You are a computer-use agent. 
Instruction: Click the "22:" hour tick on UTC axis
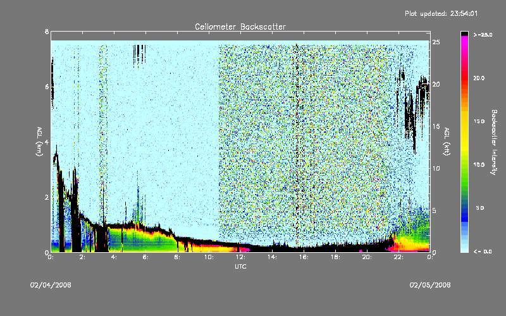point(398,257)
